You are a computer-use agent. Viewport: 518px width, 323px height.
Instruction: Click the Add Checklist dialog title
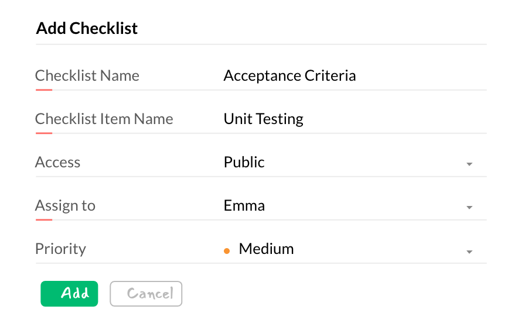tap(87, 28)
